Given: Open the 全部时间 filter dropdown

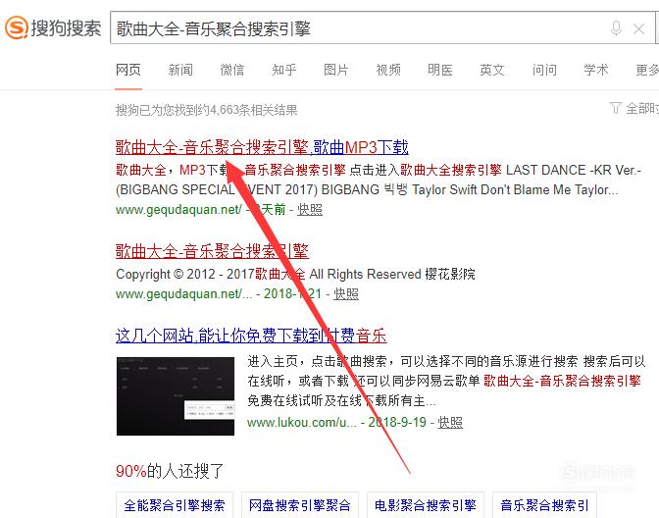Looking at the screenshot, I should pos(634,109).
